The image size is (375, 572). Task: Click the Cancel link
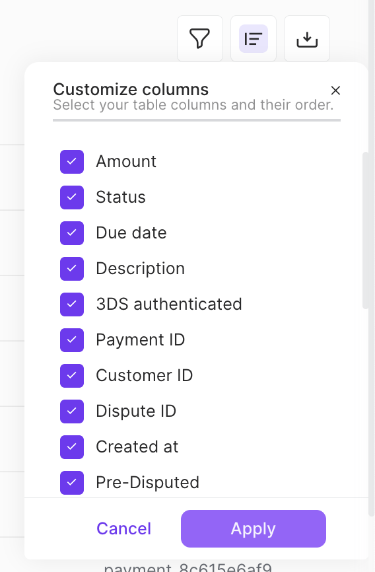123,528
